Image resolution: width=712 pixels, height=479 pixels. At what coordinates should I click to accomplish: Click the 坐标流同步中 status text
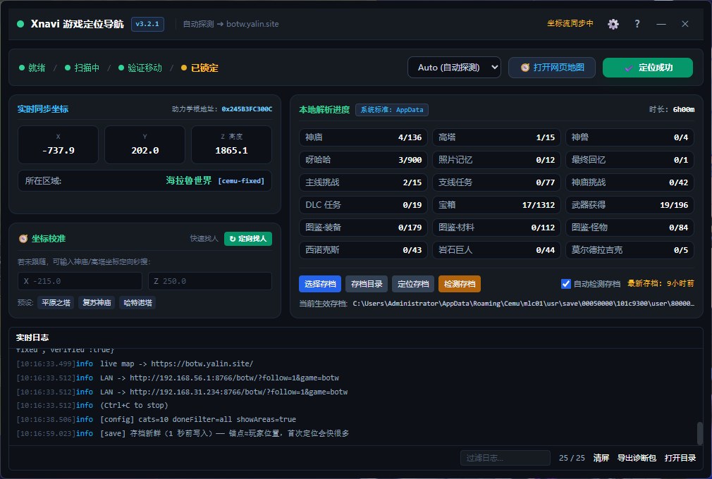click(570, 23)
